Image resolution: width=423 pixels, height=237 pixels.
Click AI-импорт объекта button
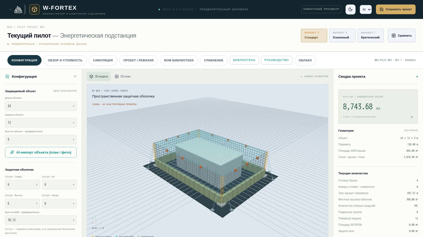click(41, 152)
